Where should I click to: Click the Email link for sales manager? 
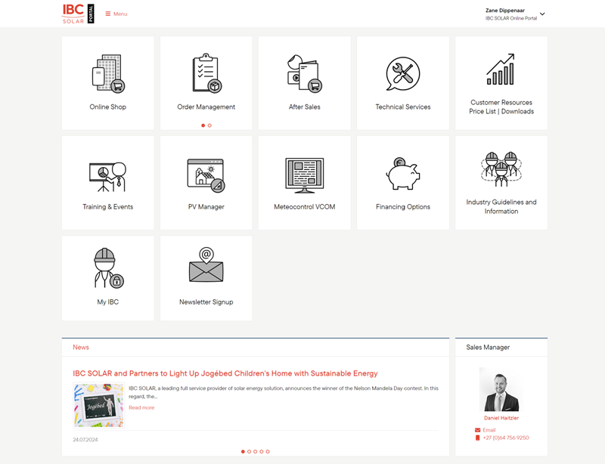[489, 430]
